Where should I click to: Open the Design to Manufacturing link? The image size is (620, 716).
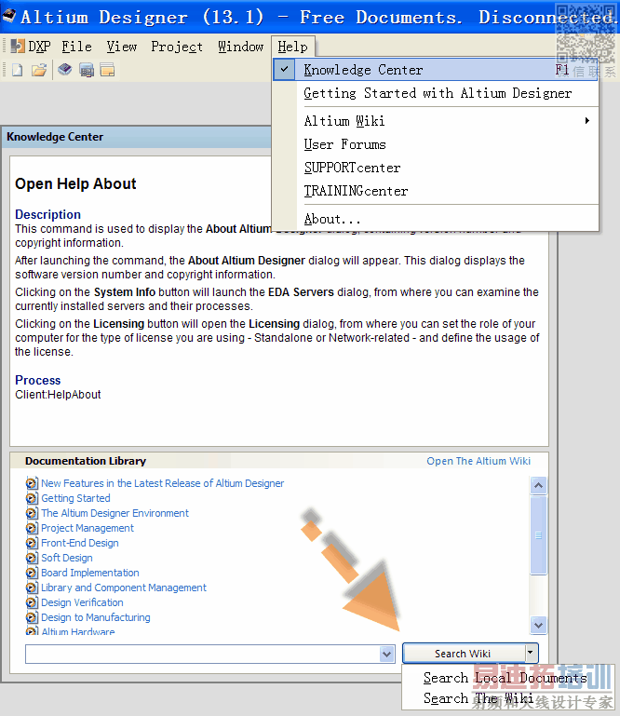click(95, 617)
